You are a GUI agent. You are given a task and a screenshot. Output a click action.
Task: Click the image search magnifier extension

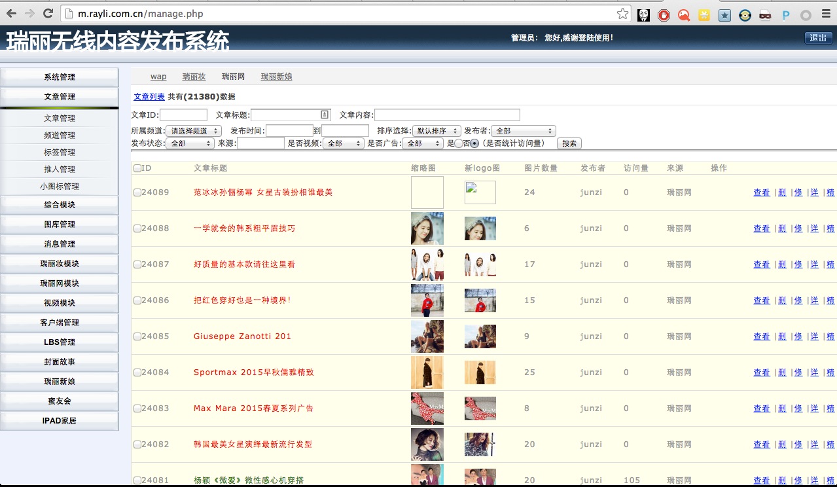click(684, 15)
